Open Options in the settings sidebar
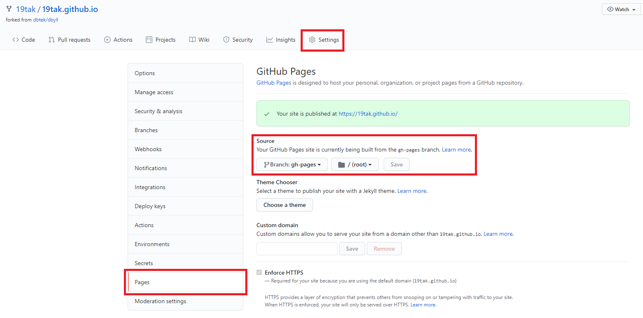 185,73
